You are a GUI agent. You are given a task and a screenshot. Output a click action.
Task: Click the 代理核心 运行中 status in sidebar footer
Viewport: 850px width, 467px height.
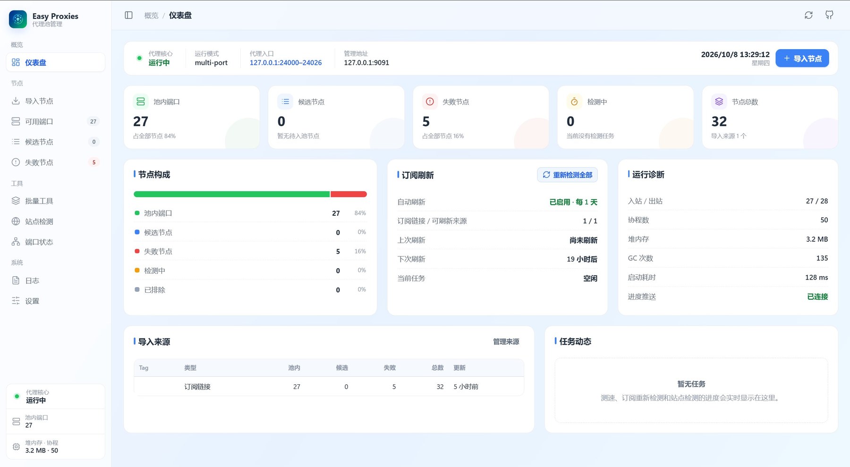(55, 396)
